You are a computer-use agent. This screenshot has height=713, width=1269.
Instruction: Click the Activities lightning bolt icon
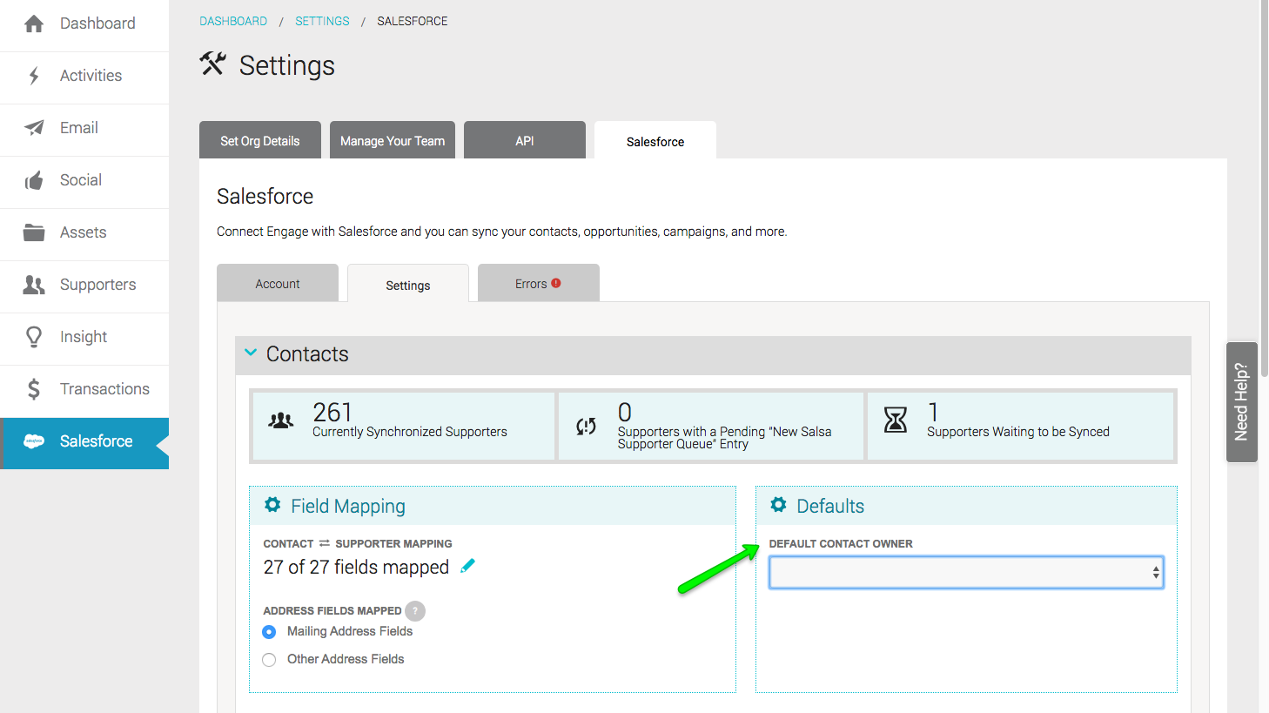[34, 76]
